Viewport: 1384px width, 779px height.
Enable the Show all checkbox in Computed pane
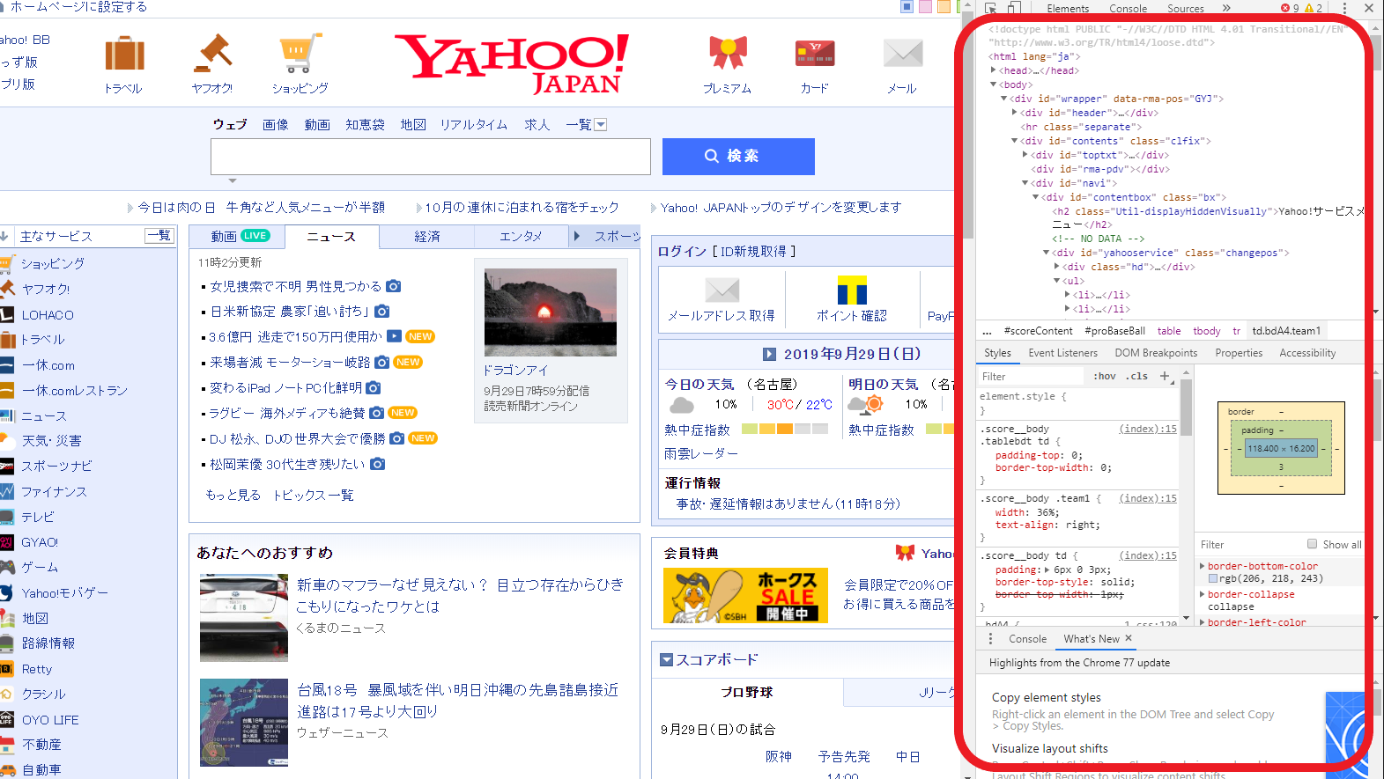(1313, 544)
